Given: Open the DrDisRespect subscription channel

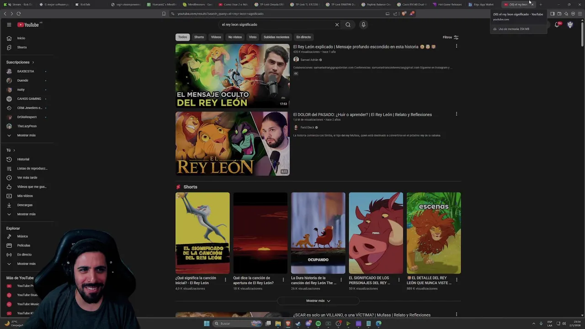Looking at the screenshot, I should click(27, 117).
